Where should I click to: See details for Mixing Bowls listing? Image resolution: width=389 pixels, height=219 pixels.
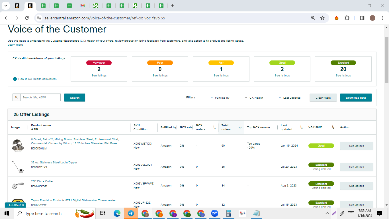point(357,146)
